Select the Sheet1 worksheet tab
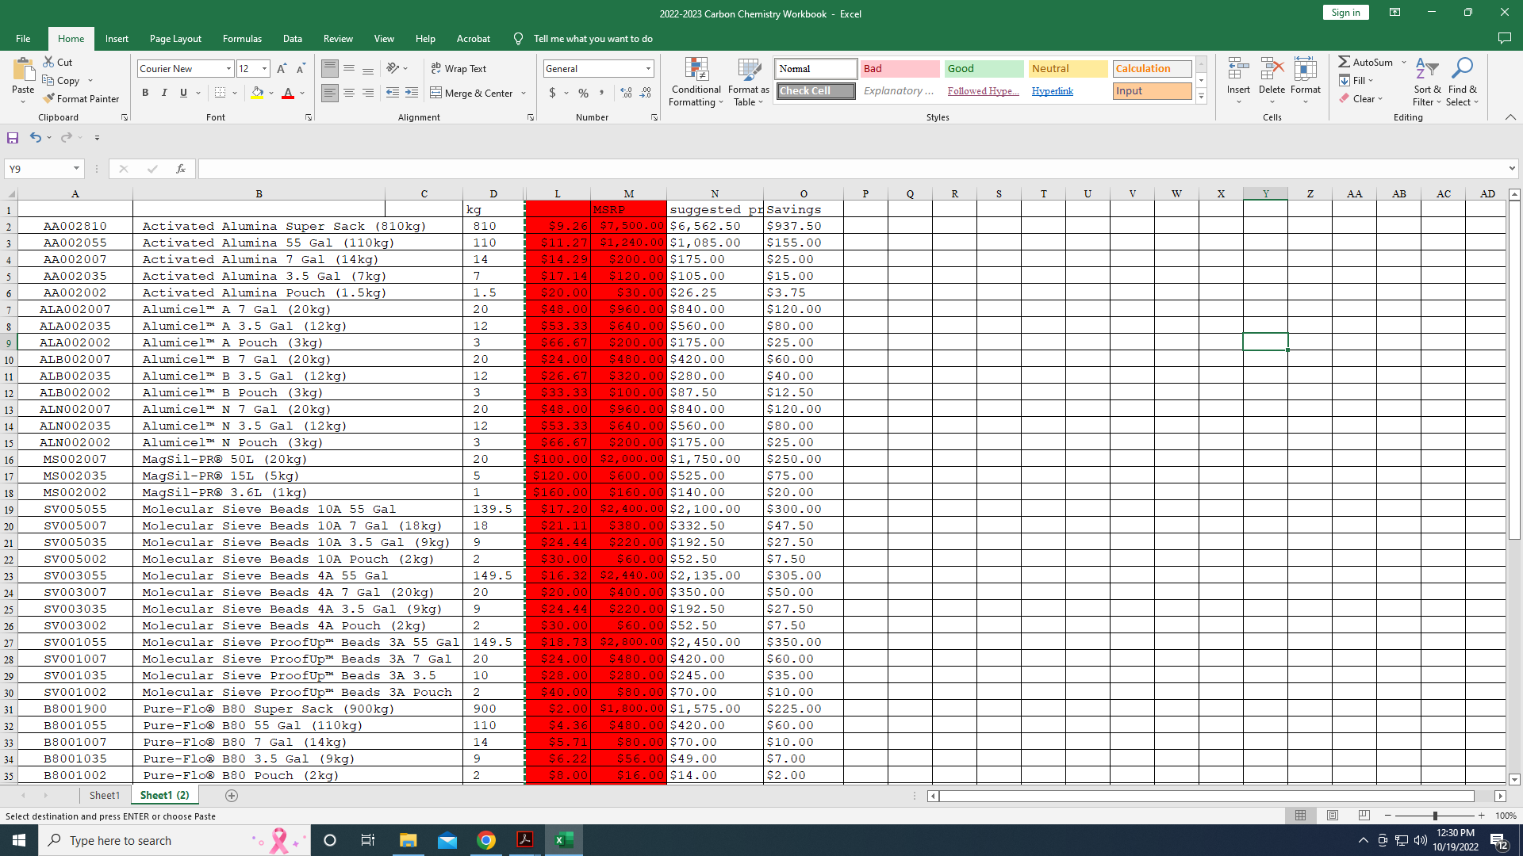1523x856 pixels. tap(104, 795)
